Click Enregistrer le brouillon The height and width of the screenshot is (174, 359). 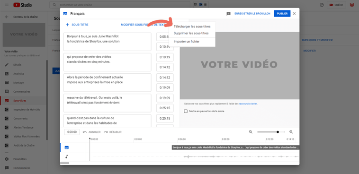[x=252, y=14]
